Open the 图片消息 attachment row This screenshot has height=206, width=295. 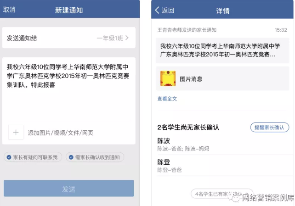click(x=222, y=78)
